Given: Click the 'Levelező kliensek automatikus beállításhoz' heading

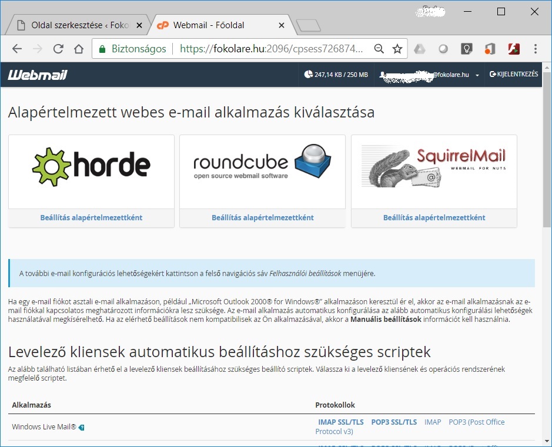Looking at the screenshot, I should tap(219, 352).
